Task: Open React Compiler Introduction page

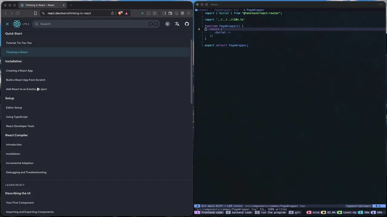Action: [x=14, y=145]
